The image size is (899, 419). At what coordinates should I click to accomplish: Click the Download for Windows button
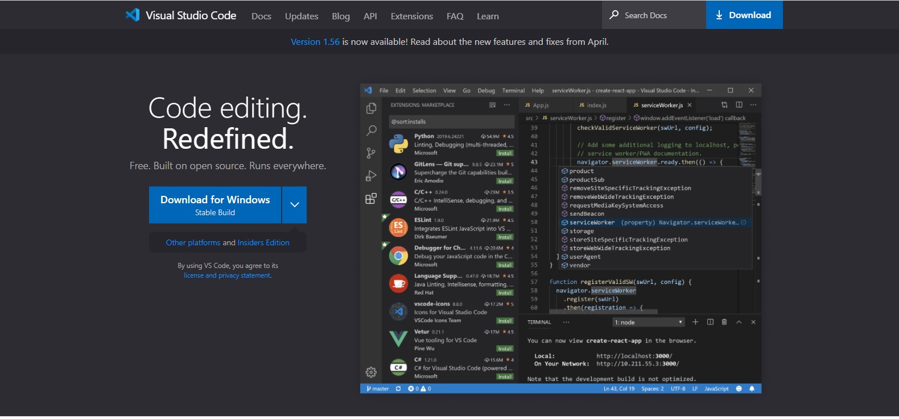215,205
